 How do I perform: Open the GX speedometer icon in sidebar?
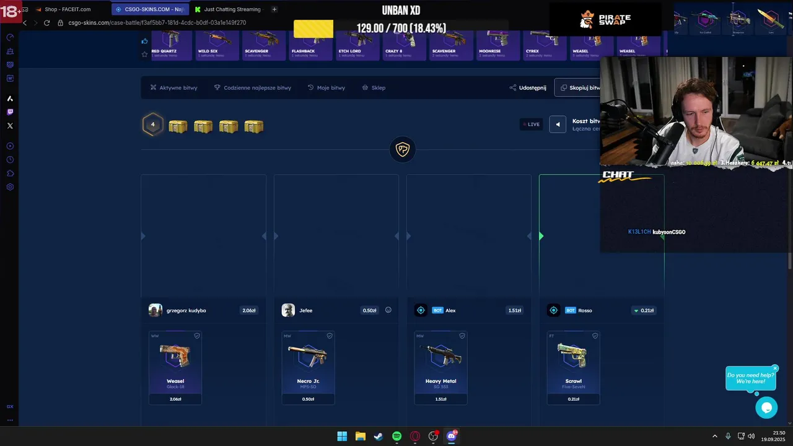10,38
